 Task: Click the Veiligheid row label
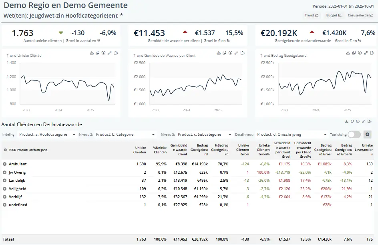17,189
